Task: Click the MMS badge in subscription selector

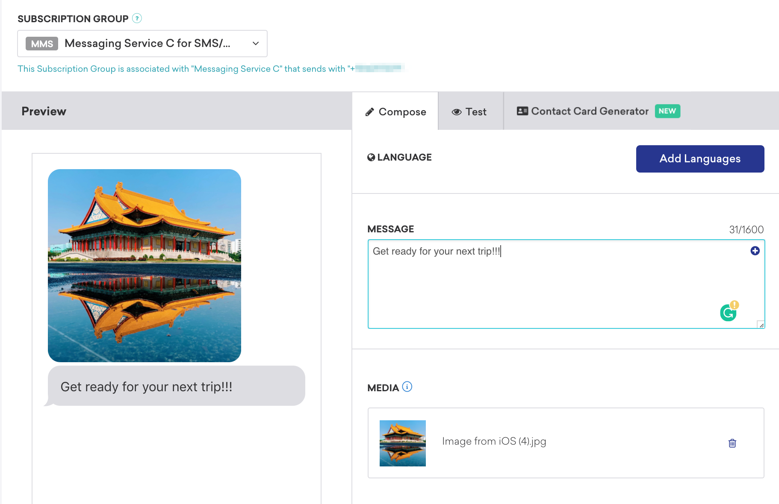Action: click(42, 44)
